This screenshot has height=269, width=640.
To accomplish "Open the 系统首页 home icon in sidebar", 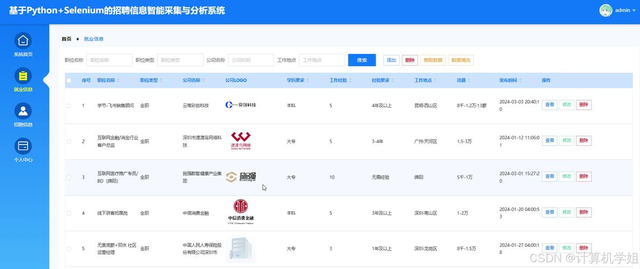I will pos(23,41).
